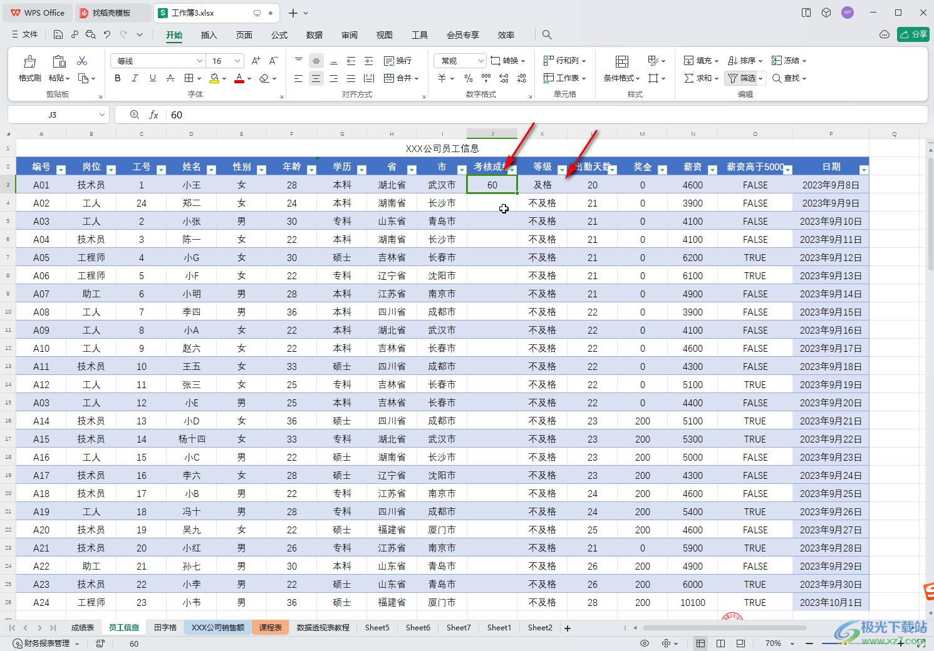Open the Rows and Columns (行和列) menu

pos(564,61)
